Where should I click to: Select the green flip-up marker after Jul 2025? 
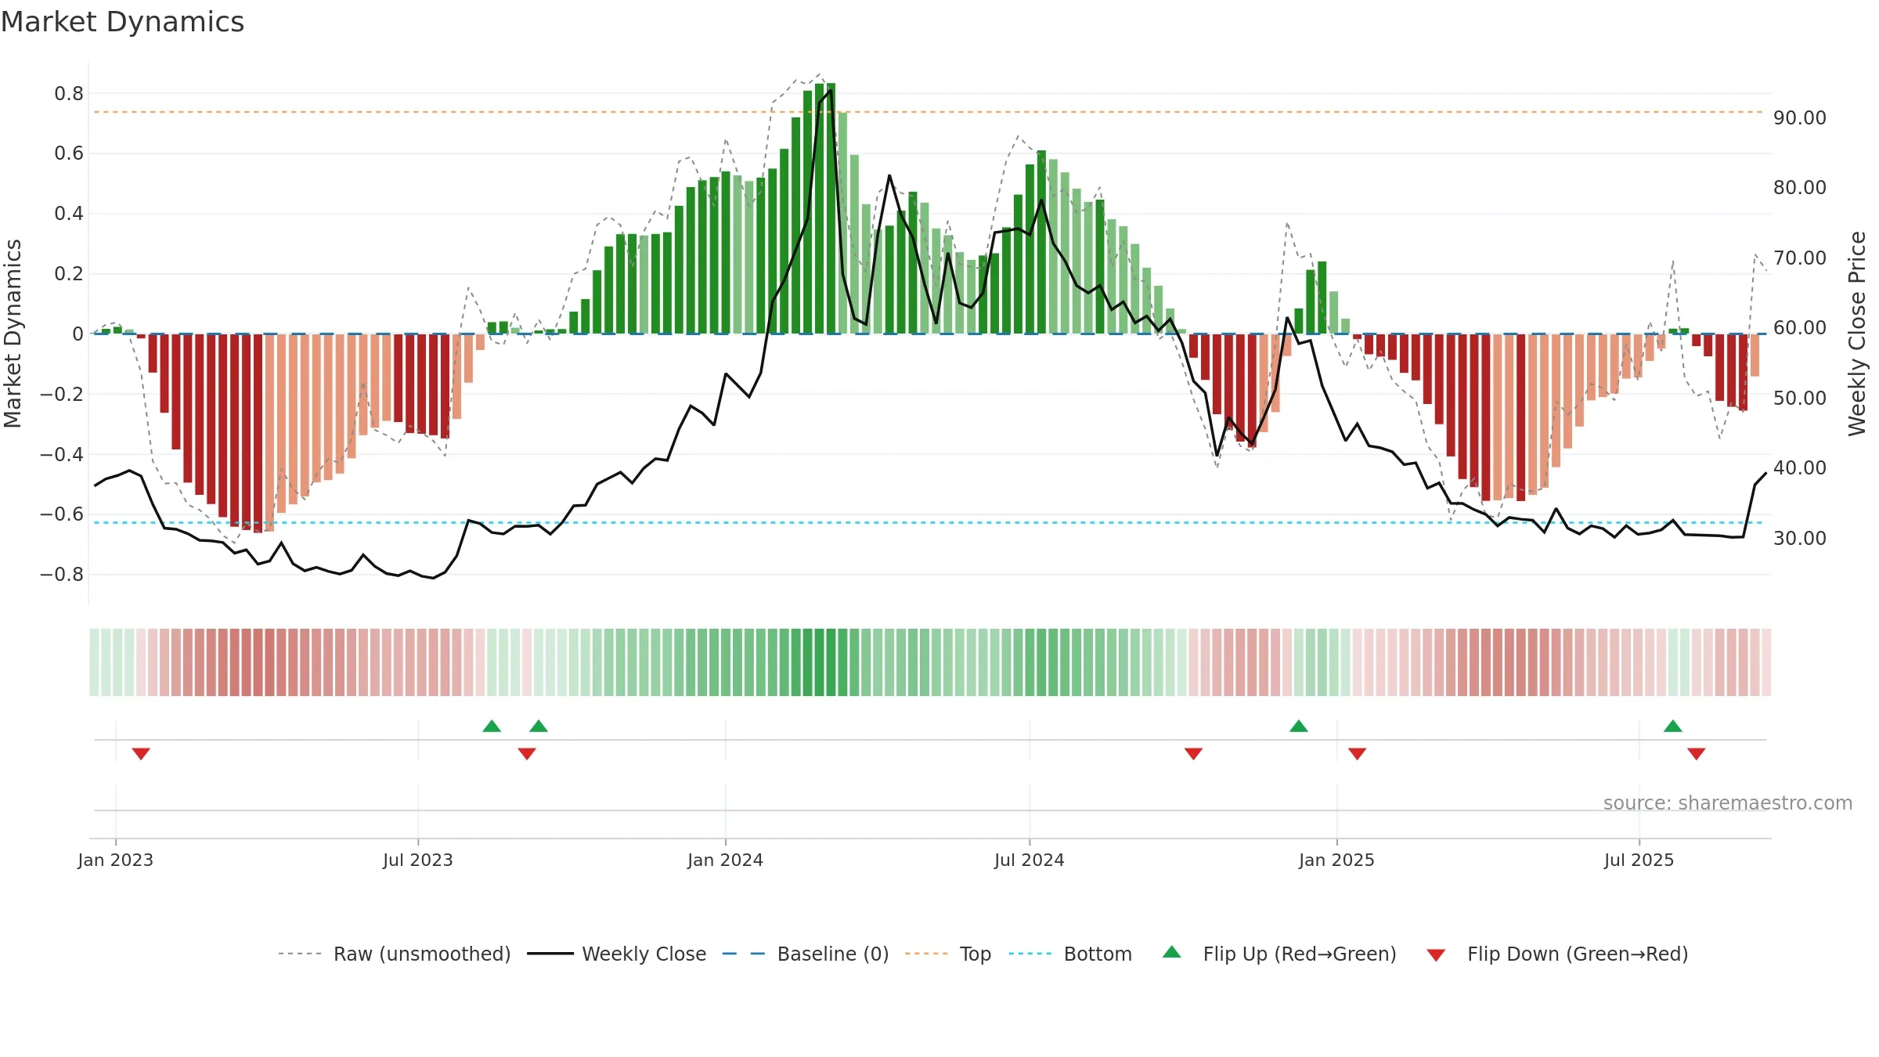(x=1673, y=726)
